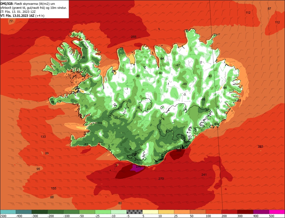The height and width of the screenshot is (218, 285).
Task: Click the 2 value in the northeast highlands
Action: coord(201,62)
